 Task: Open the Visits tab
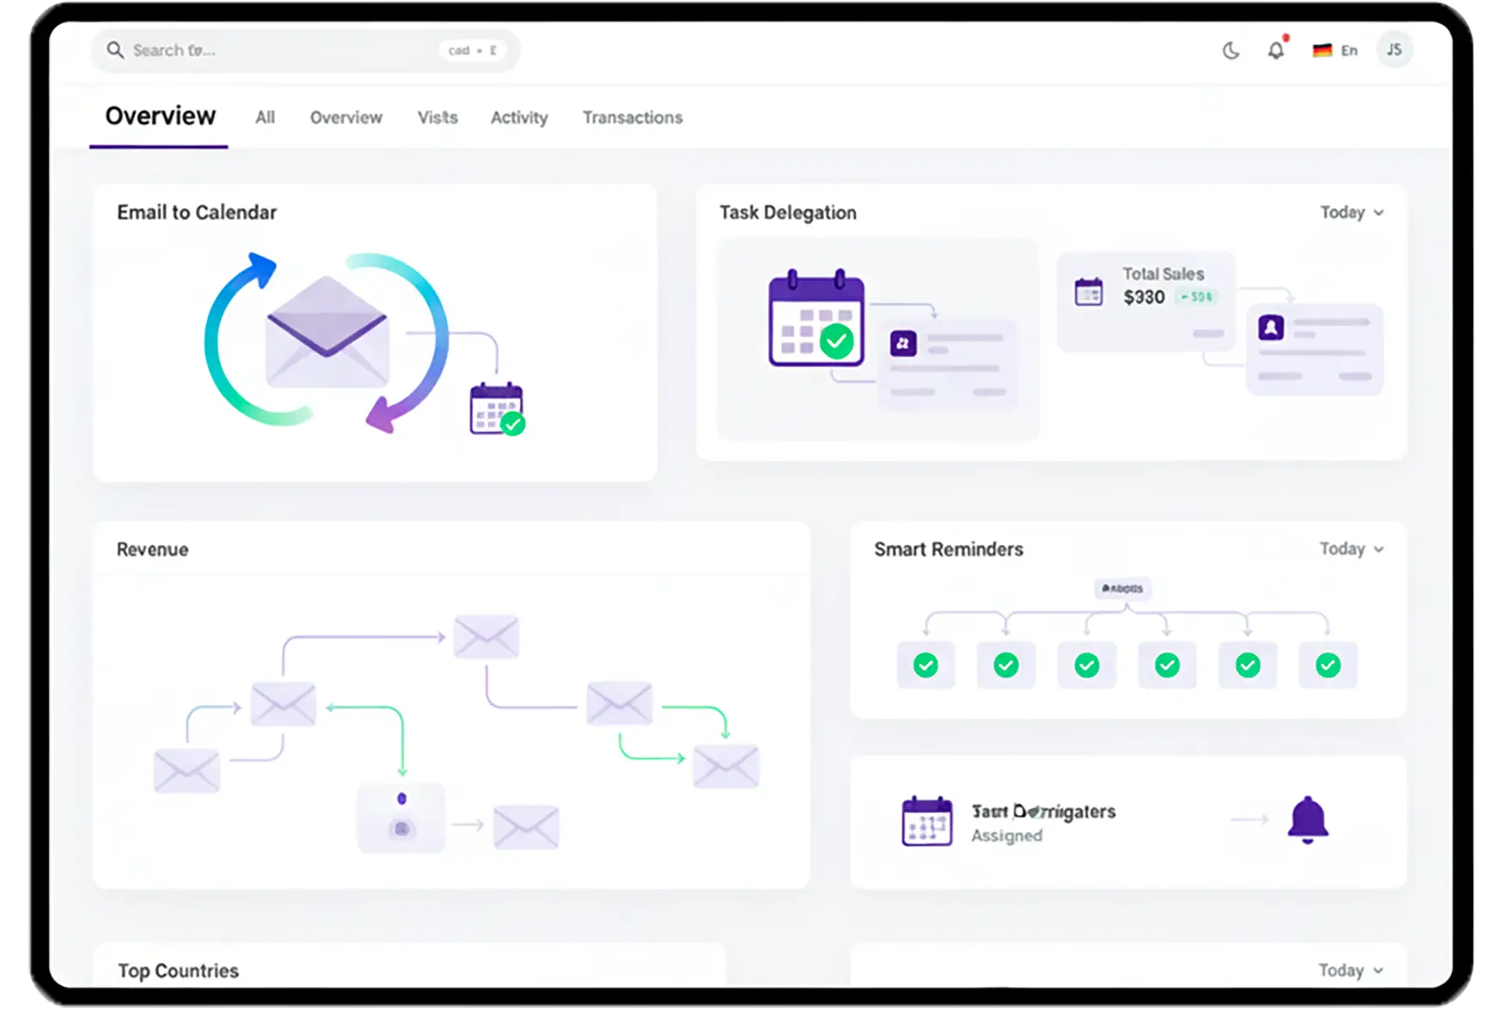[x=437, y=118]
